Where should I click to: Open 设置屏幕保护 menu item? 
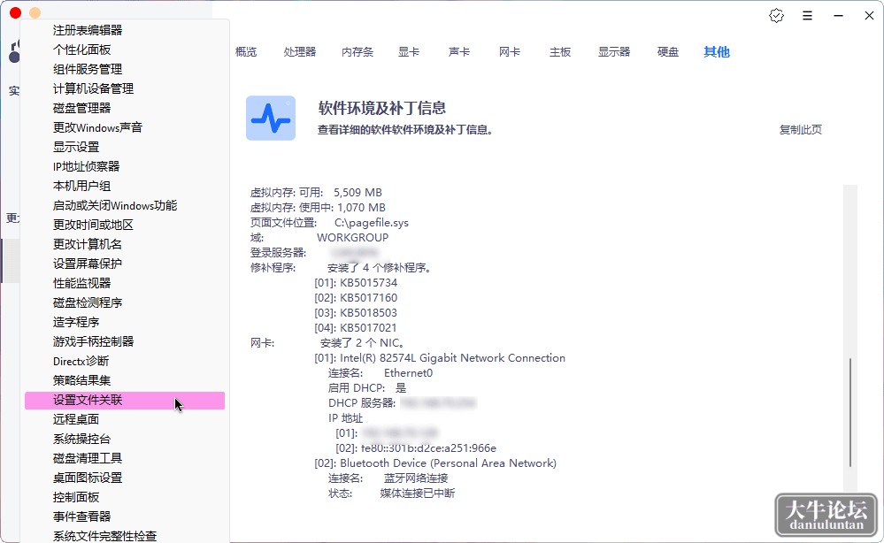coord(125,264)
